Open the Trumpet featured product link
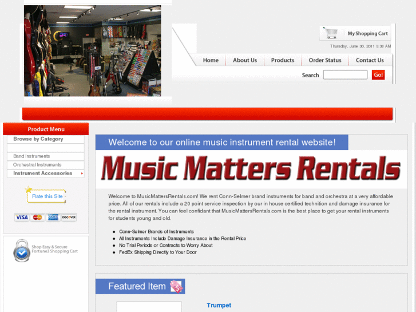This screenshot has width=416, height=312. (x=219, y=305)
